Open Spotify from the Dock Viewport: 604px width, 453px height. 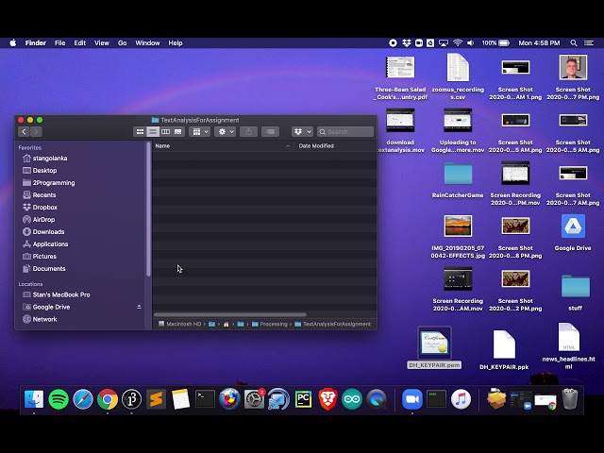click(59, 399)
